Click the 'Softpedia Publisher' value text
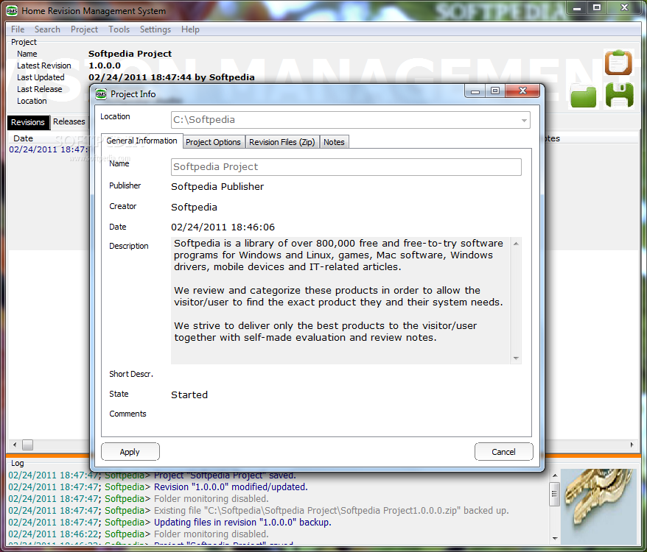This screenshot has height=552, width=647. [217, 187]
